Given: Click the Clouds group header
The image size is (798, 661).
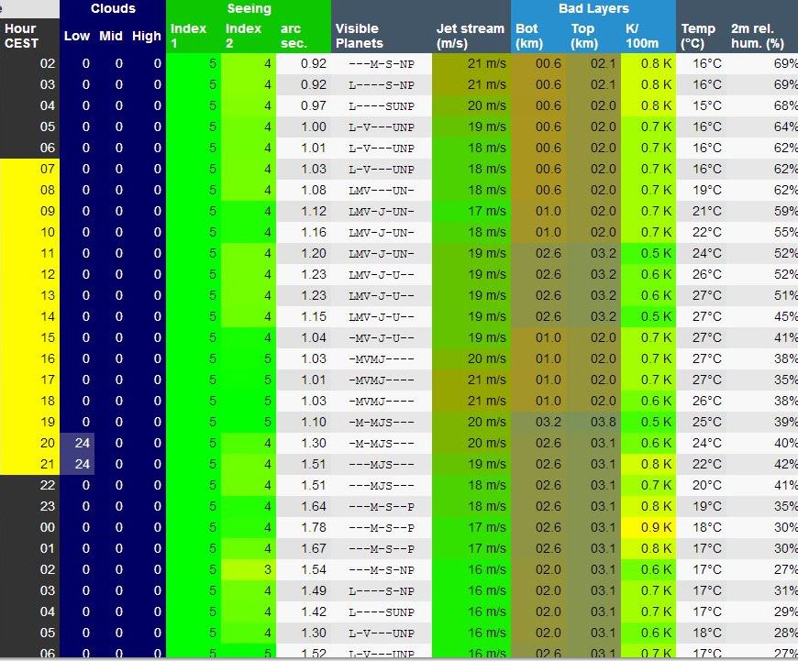Looking at the screenshot, I should (x=112, y=9).
